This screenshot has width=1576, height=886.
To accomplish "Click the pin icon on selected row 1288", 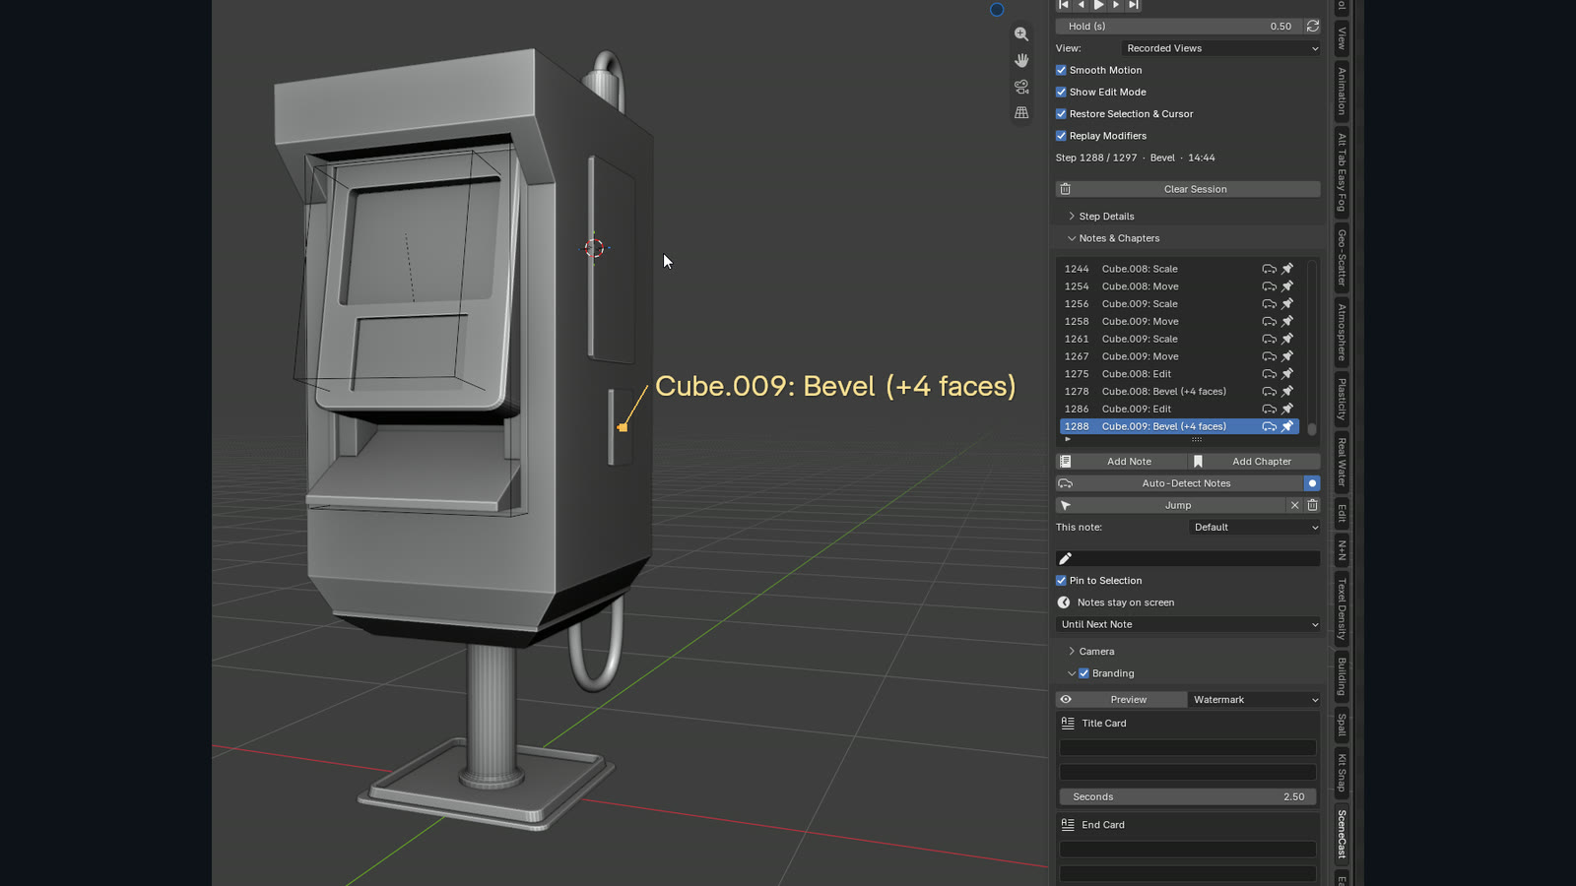I will 1286,426.
